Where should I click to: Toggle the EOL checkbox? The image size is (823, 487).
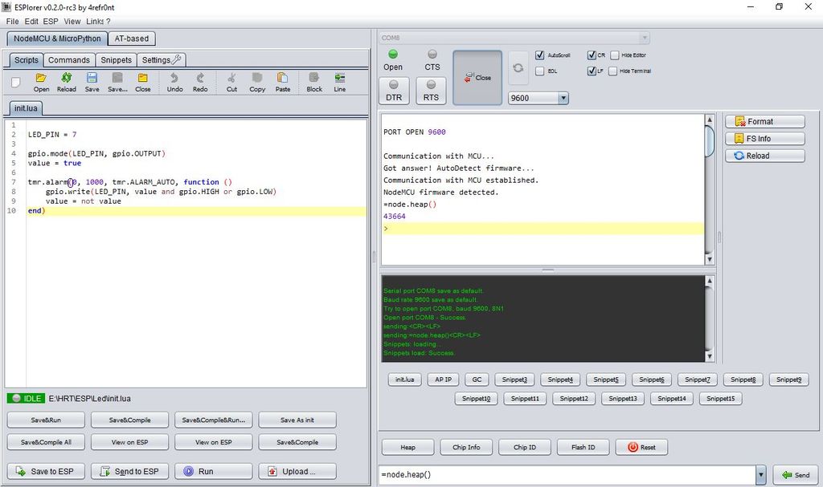539,71
